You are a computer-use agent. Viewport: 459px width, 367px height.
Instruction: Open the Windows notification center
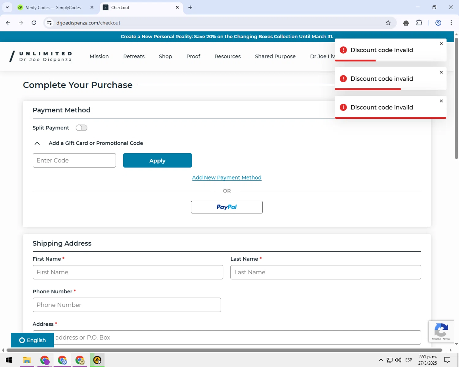coord(447,360)
